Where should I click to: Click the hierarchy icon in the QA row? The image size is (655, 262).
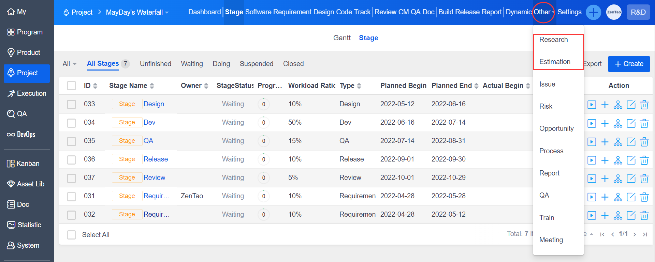618,142
